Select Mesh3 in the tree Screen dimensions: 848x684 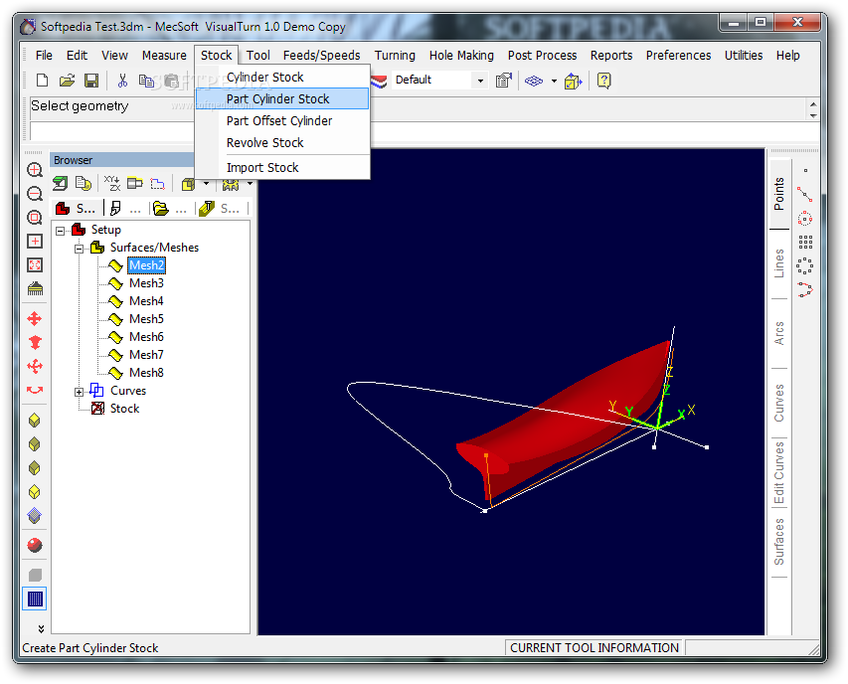(146, 283)
